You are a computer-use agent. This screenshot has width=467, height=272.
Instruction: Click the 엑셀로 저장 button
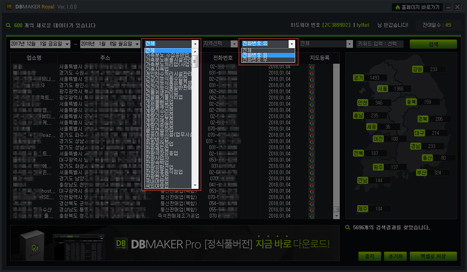click(x=433, y=256)
